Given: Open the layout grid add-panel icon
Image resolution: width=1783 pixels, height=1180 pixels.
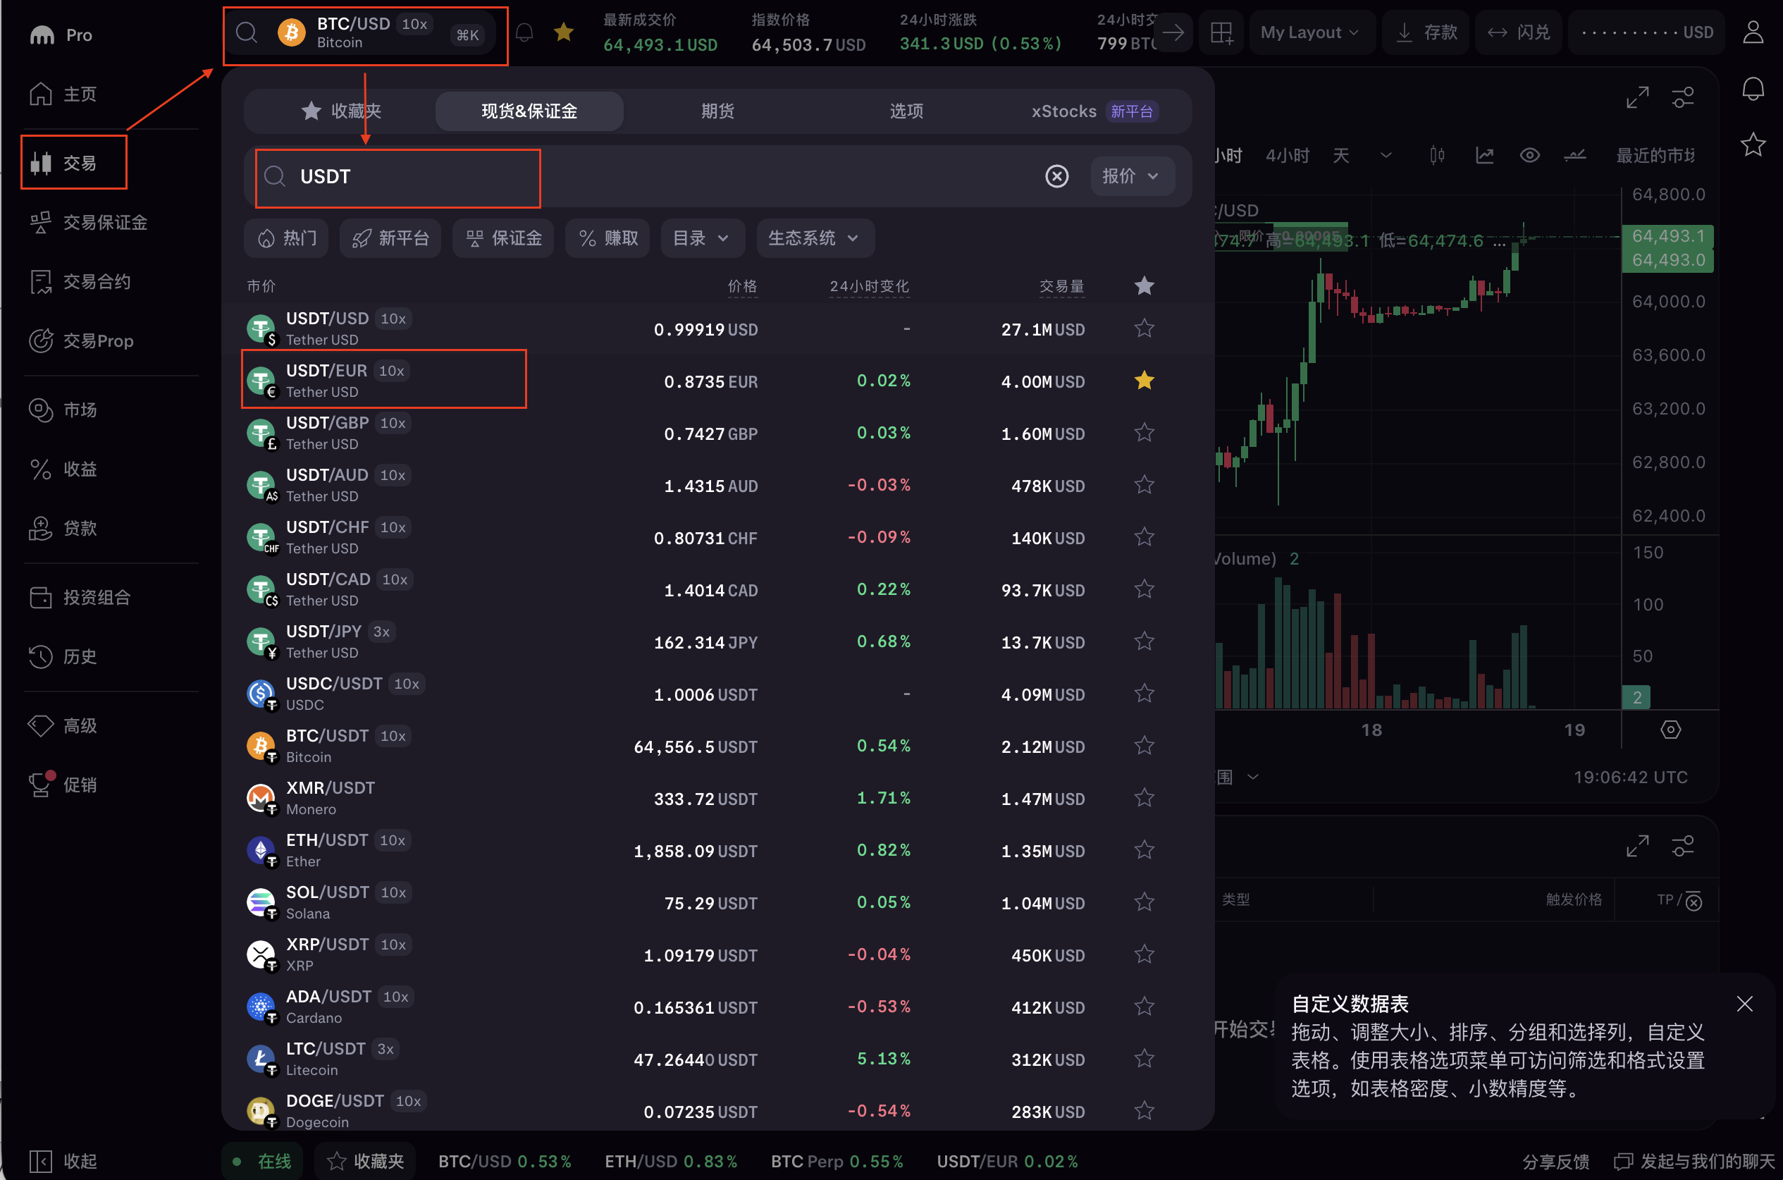Looking at the screenshot, I should (x=1222, y=32).
